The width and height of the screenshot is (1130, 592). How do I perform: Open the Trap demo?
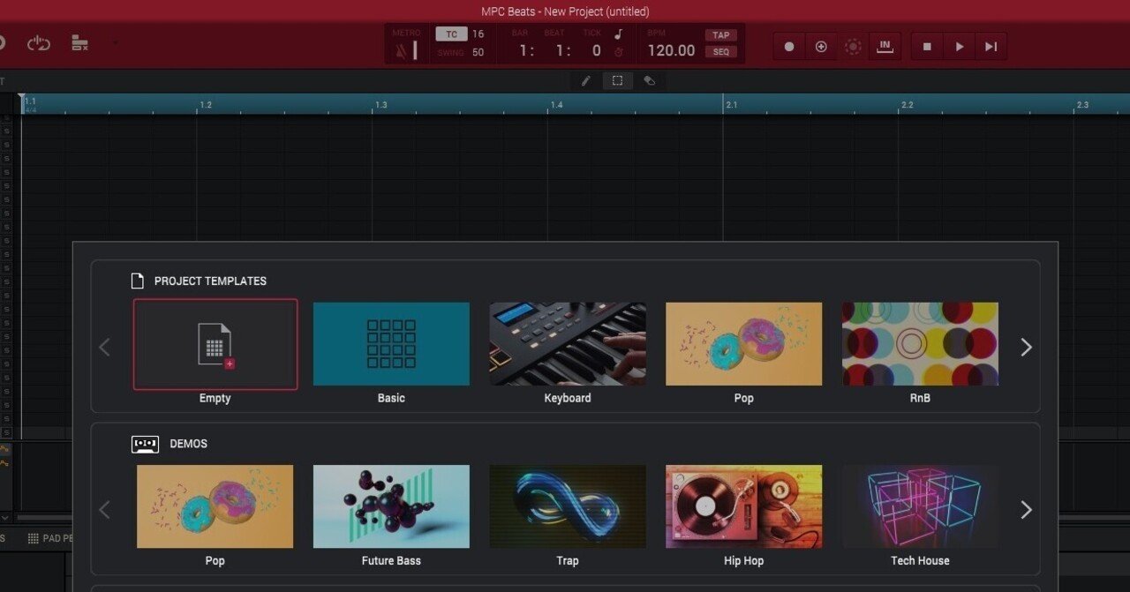pyautogui.click(x=568, y=506)
